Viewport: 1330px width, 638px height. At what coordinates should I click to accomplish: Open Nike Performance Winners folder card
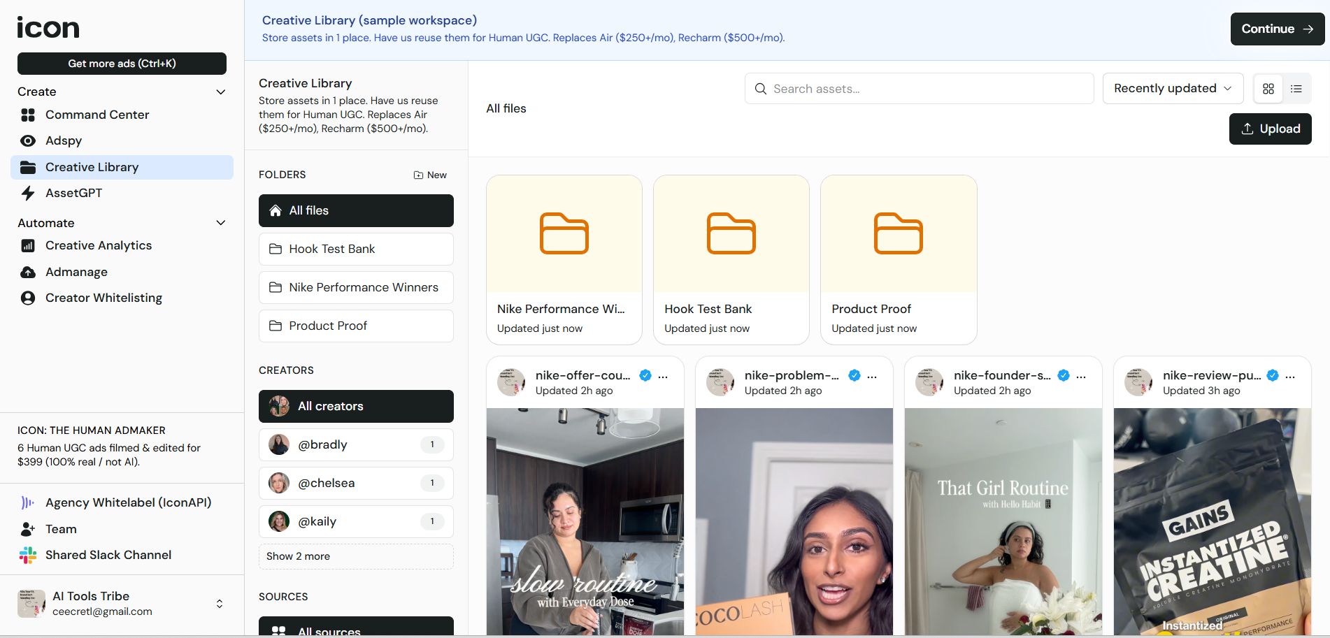[564, 260]
